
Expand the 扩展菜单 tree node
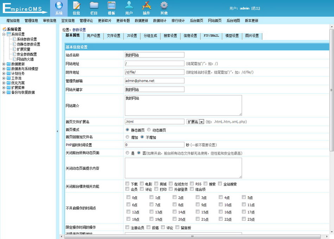point(4,87)
